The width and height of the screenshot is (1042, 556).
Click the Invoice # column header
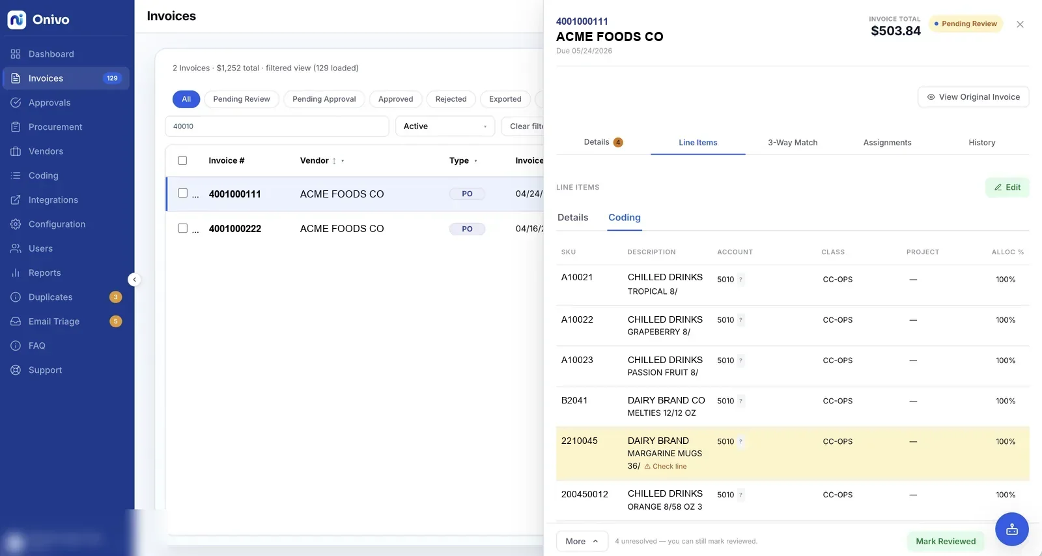coord(227,160)
